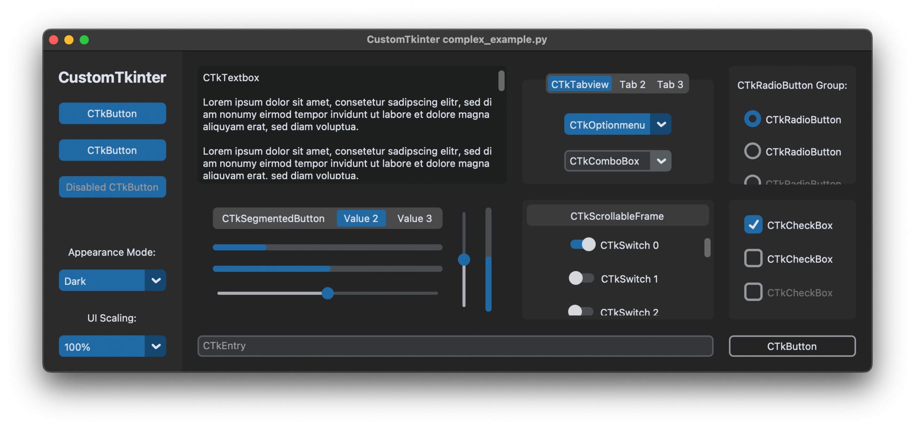Click the outlined CTkButton at bottom right
915x429 pixels.
(x=792, y=346)
